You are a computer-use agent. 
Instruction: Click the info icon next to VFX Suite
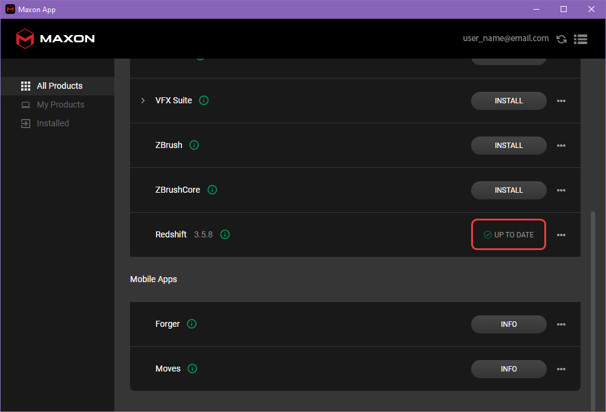204,100
